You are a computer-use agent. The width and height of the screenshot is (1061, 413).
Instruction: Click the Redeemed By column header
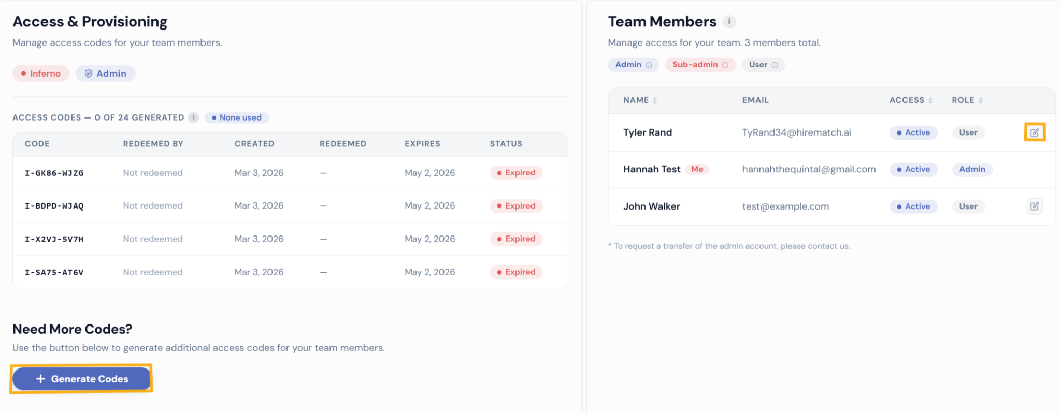click(x=153, y=144)
